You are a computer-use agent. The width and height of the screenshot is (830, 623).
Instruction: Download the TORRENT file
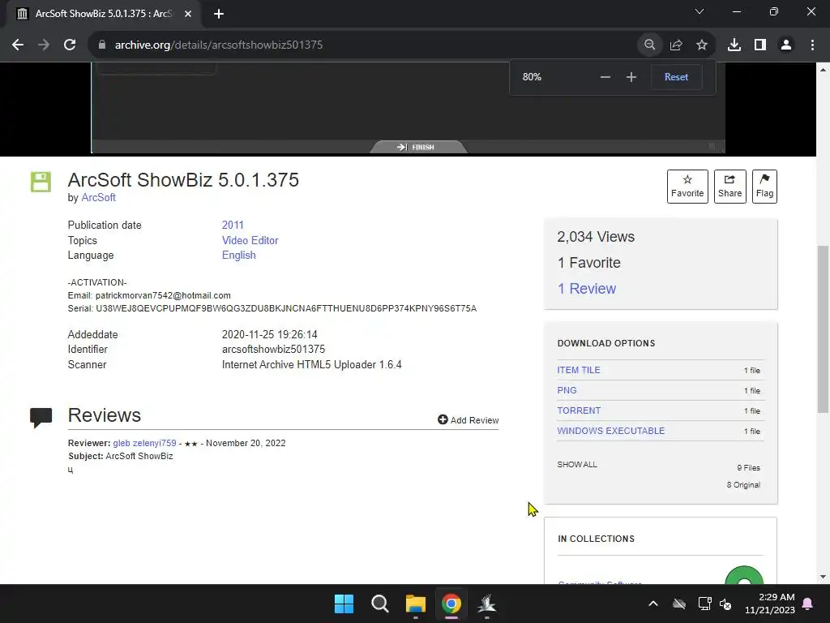(x=579, y=410)
